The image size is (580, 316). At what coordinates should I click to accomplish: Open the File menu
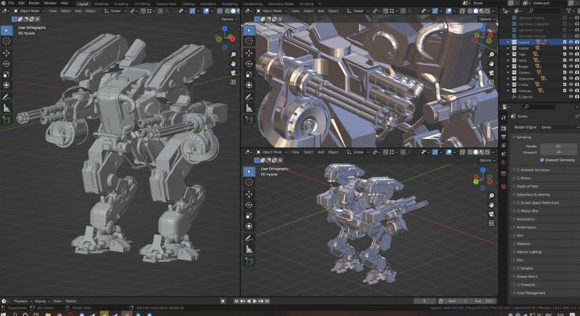pyautogui.click(x=11, y=3)
